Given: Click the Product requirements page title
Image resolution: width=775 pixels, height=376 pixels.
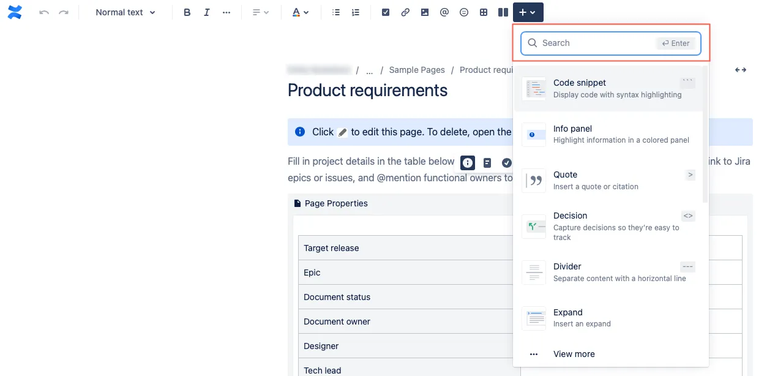Looking at the screenshot, I should click(x=368, y=91).
